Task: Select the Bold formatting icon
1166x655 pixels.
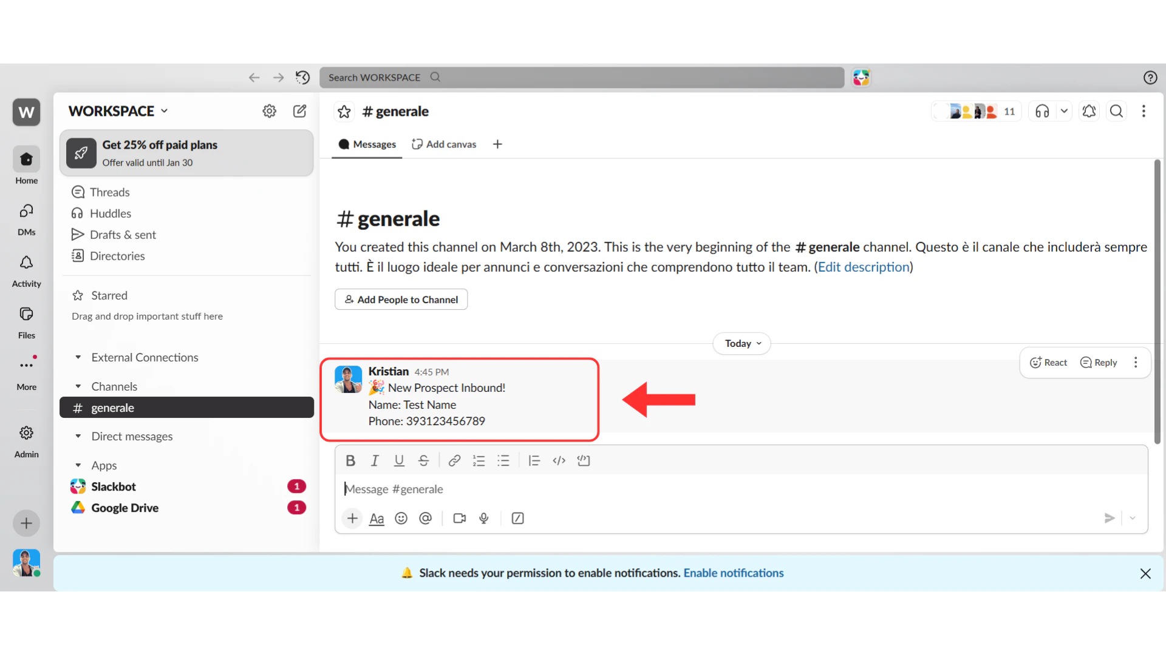Action: tap(350, 460)
